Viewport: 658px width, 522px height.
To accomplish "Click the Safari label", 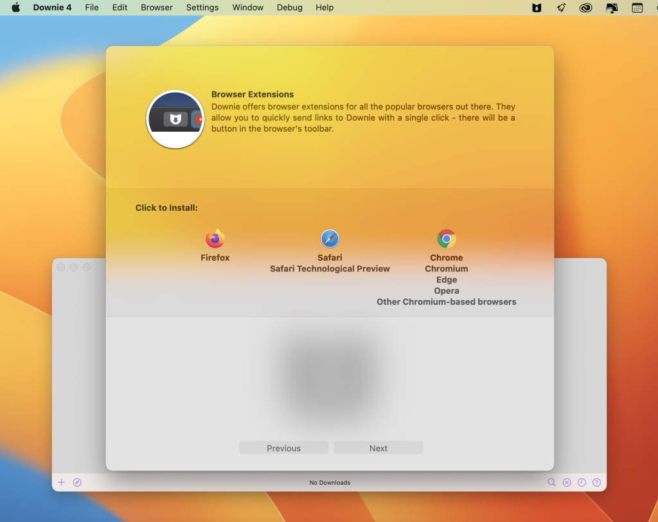I will click(x=330, y=257).
